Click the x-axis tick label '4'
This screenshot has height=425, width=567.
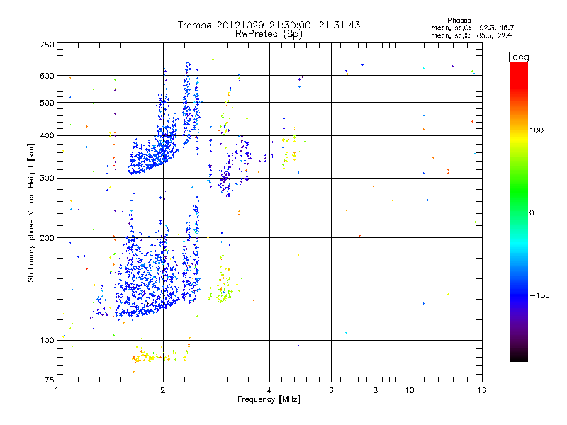(269, 390)
